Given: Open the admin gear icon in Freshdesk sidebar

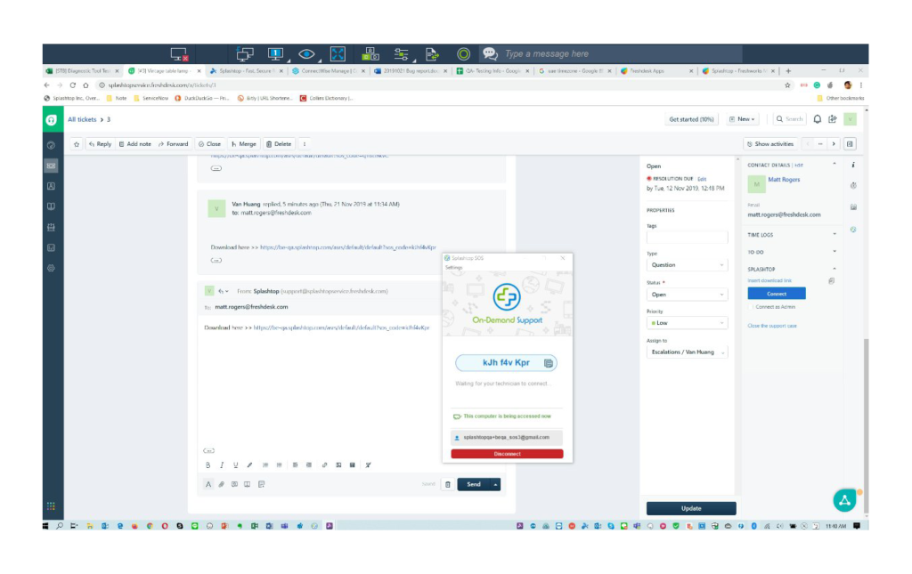Looking at the screenshot, I should pyautogui.click(x=51, y=268).
